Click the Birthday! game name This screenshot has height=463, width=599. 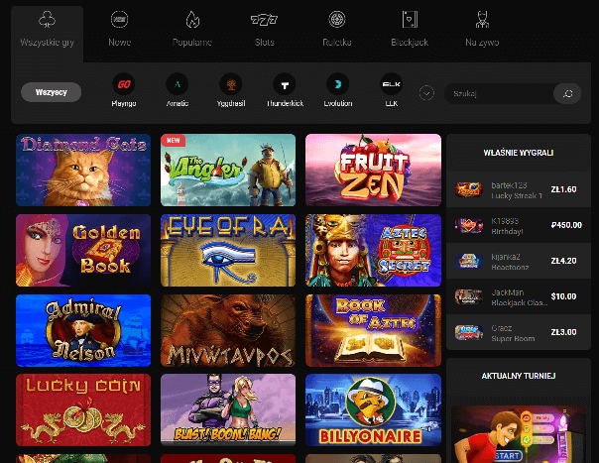tap(507, 232)
